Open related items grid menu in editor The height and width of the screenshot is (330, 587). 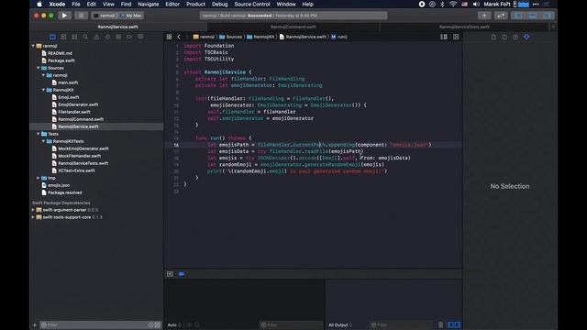169,37
